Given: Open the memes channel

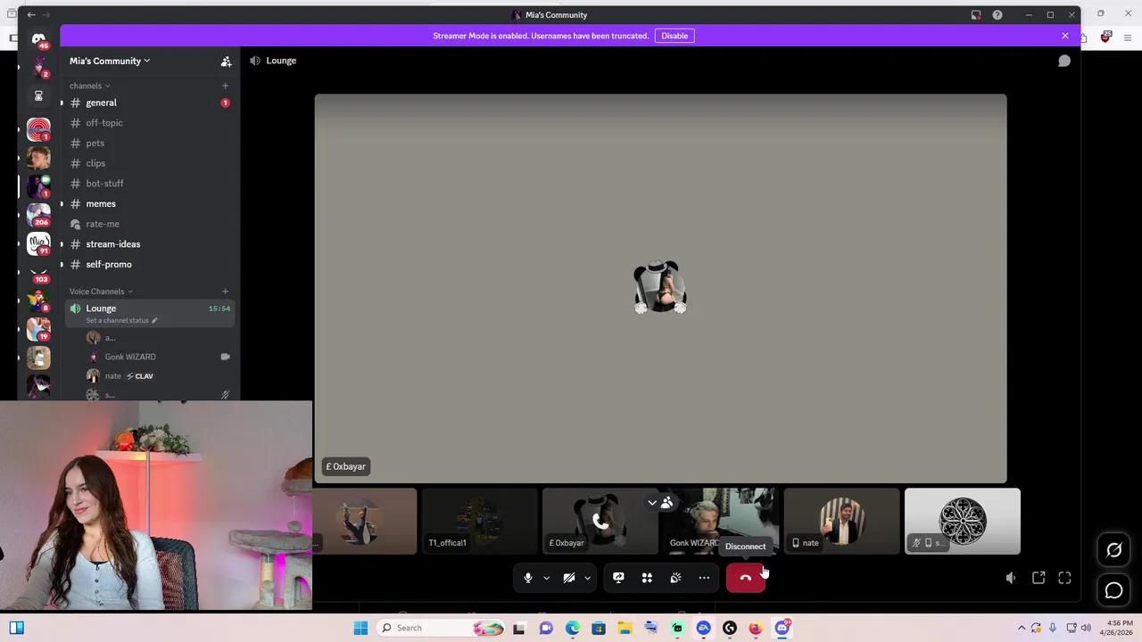Looking at the screenshot, I should tap(148, 203).
